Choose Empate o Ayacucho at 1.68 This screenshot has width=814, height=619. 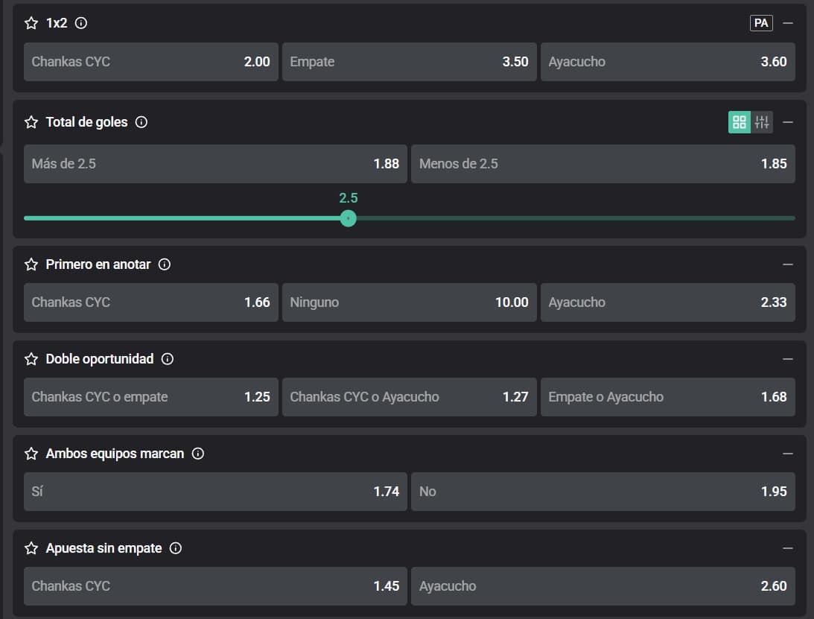pyautogui.click(x=667, y=397)
